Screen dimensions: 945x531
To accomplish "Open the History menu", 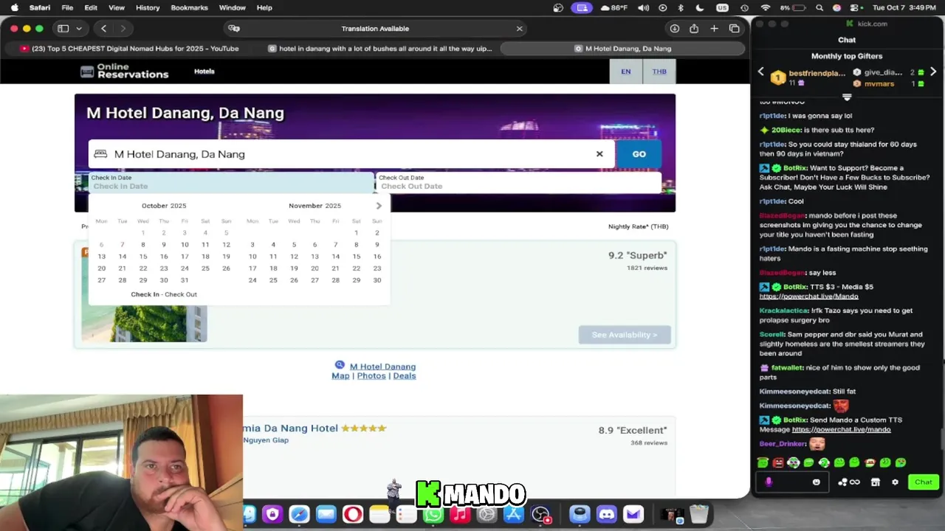I will [x=148, y=7].
